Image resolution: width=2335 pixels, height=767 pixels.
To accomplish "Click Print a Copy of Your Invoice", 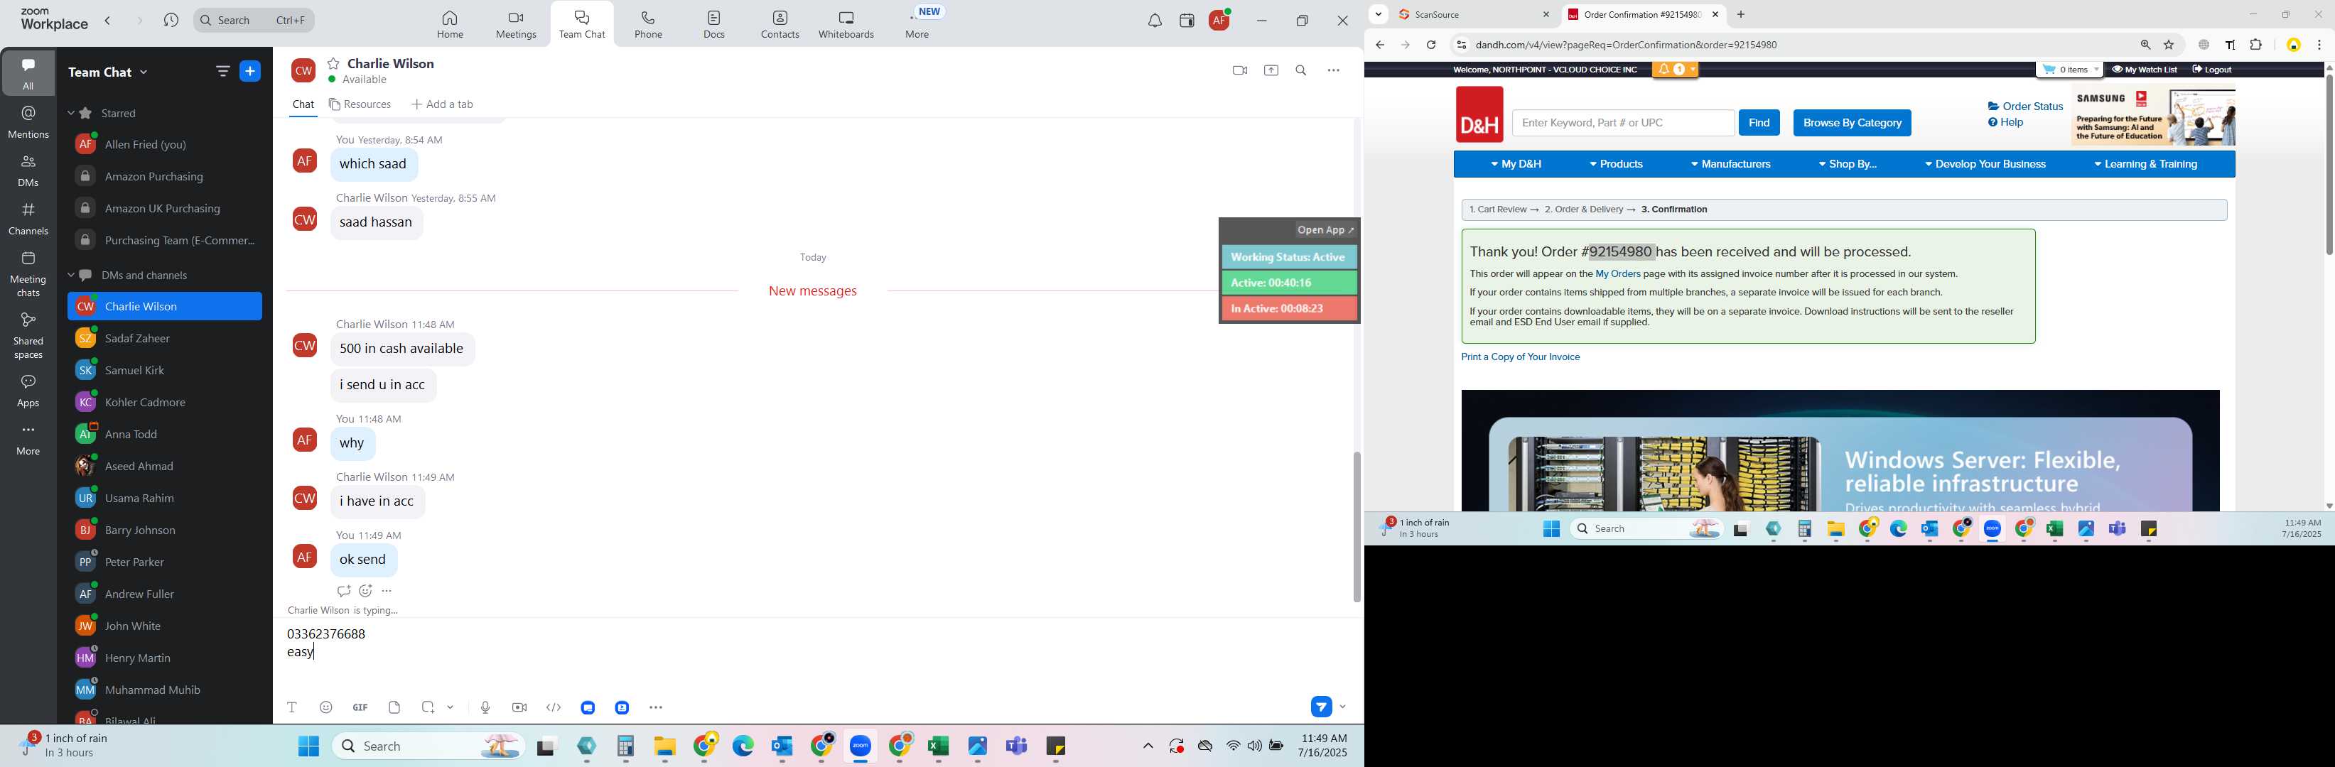I will tap(1520, 358).
